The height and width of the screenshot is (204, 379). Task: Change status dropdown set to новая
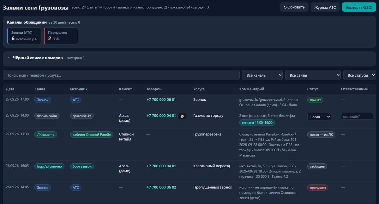[x=319, y=117]
